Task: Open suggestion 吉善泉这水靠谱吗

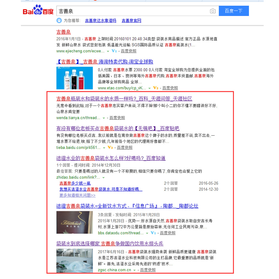Action: (100, 21)
